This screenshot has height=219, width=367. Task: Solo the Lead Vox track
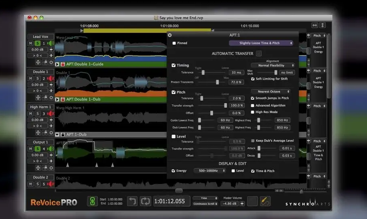tap(37, 43)
